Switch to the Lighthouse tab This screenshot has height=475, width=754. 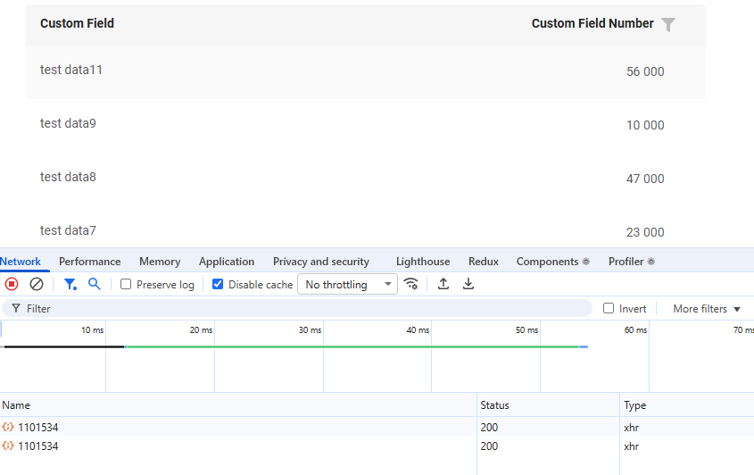[423, 262]
